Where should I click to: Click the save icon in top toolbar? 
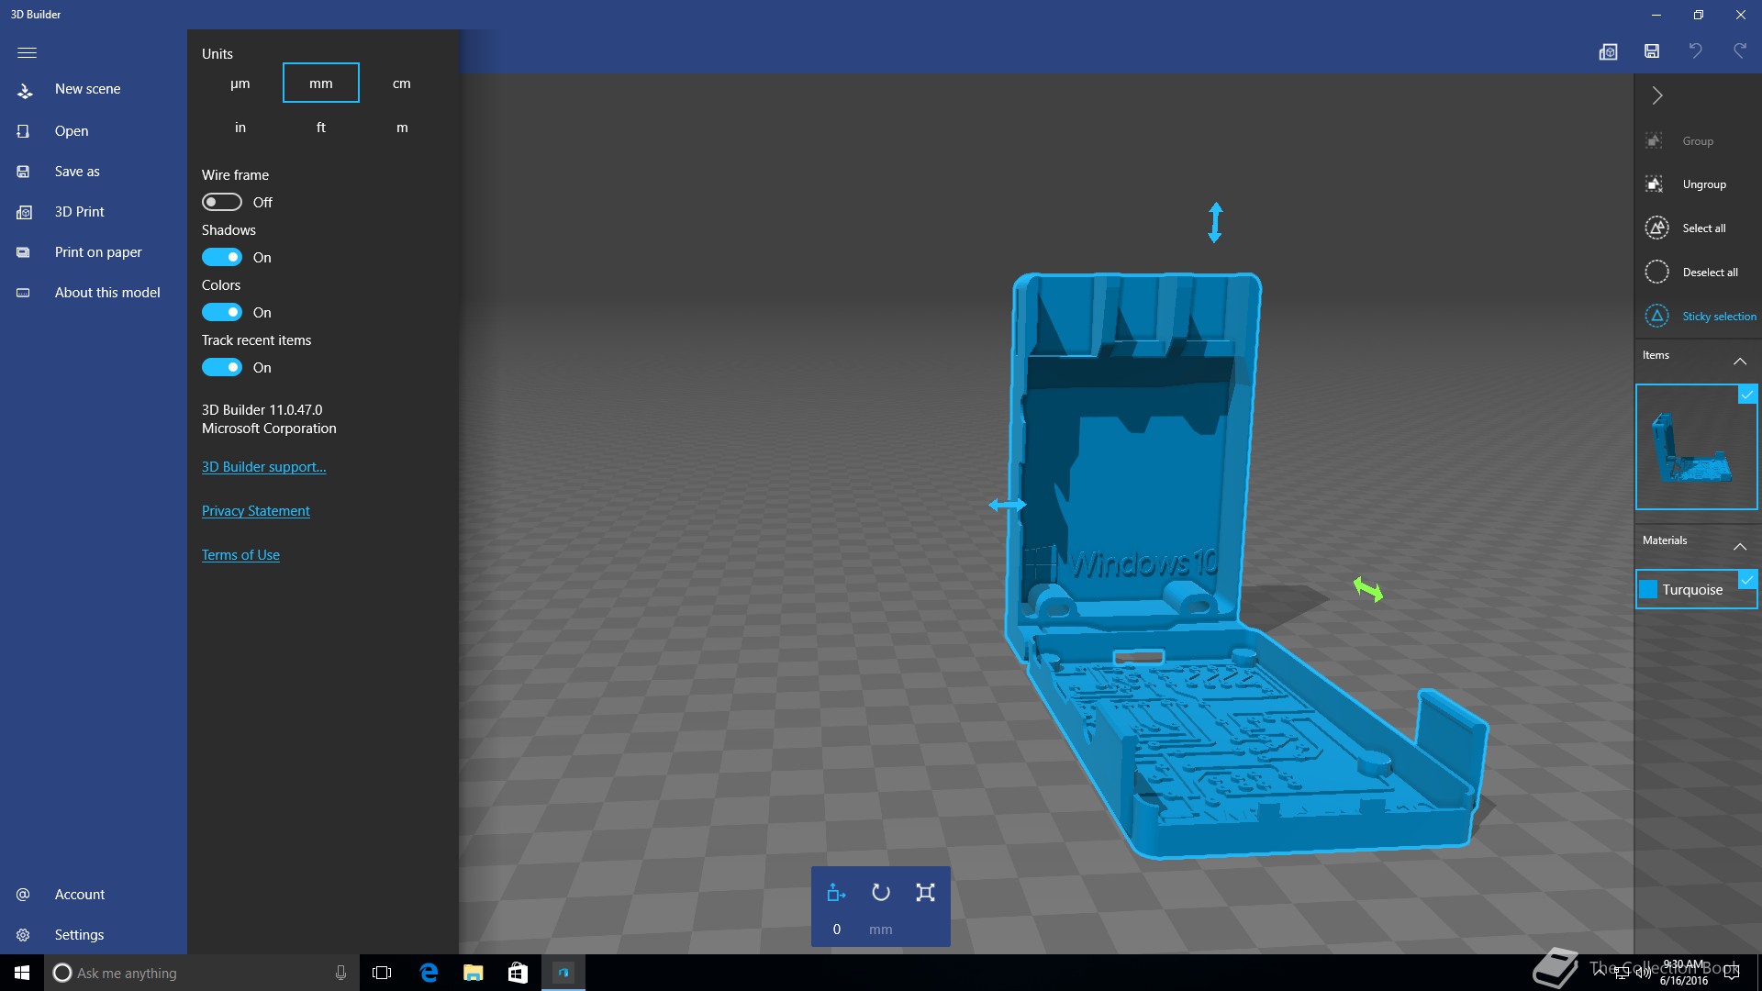(x=1652, y=52)
